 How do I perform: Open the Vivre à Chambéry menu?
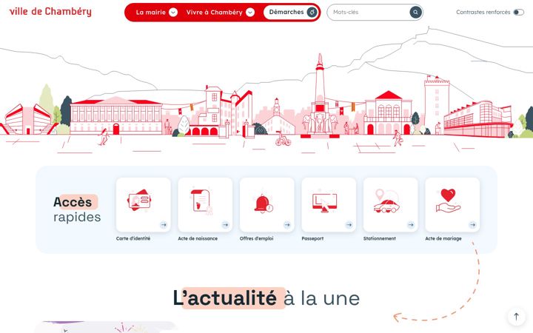point(221,13)
